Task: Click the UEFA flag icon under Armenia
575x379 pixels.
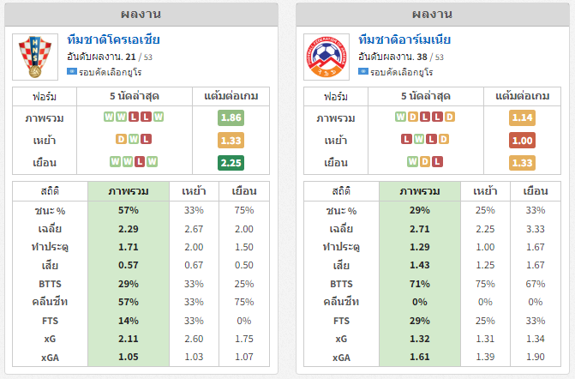Action: (x=363, y=71)
